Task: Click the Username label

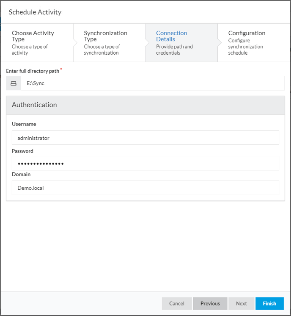Action: click(24, 124)
